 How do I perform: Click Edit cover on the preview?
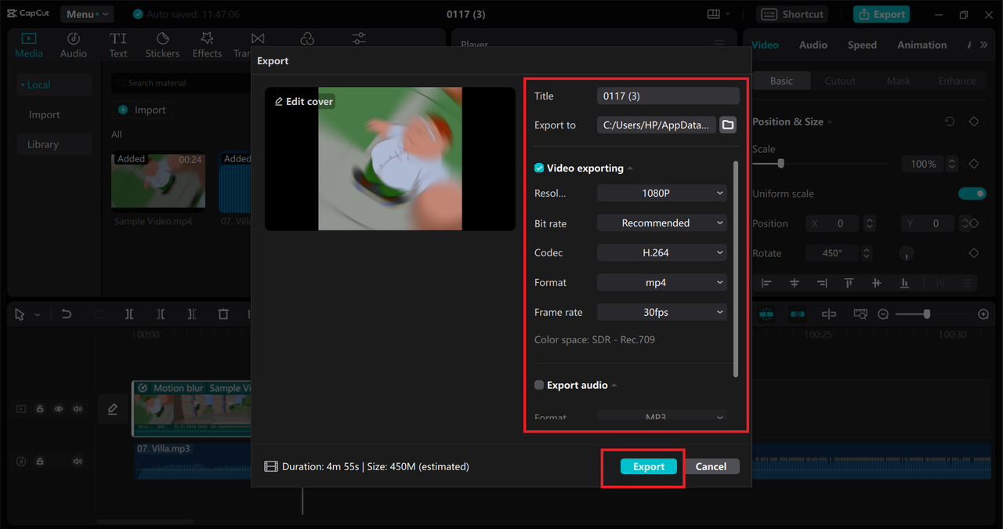(304, 102)
